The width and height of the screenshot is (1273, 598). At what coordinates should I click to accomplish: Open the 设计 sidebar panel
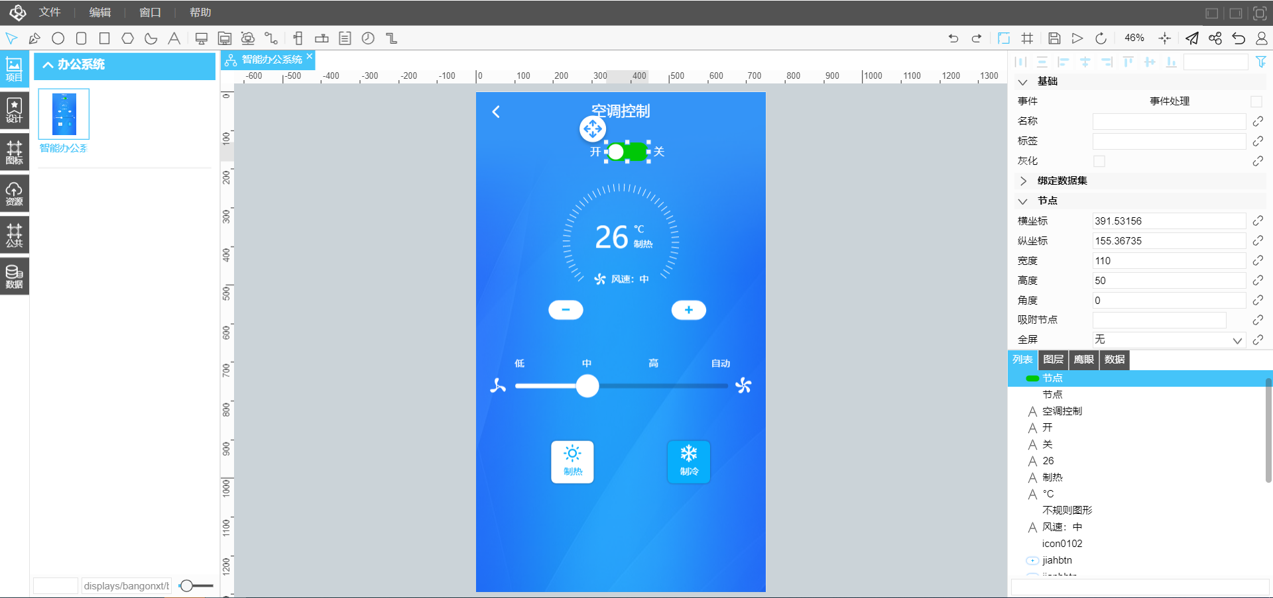[x=15, y=110]
